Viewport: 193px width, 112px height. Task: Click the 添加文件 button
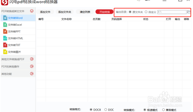[45, 12]
